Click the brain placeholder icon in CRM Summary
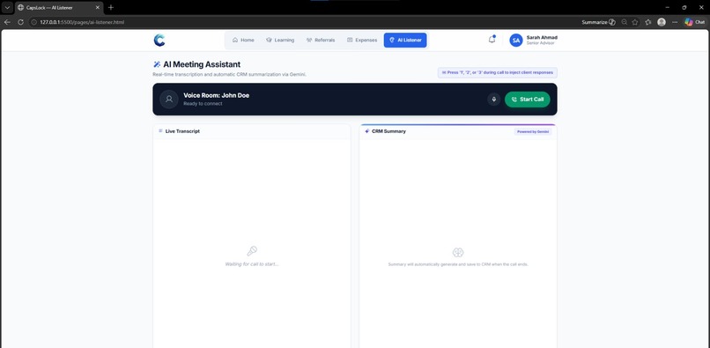710x348 pixels. point(458,252)
